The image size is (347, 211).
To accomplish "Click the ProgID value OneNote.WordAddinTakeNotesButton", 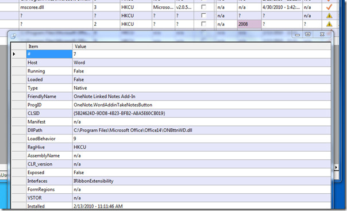I will (113, 105).
